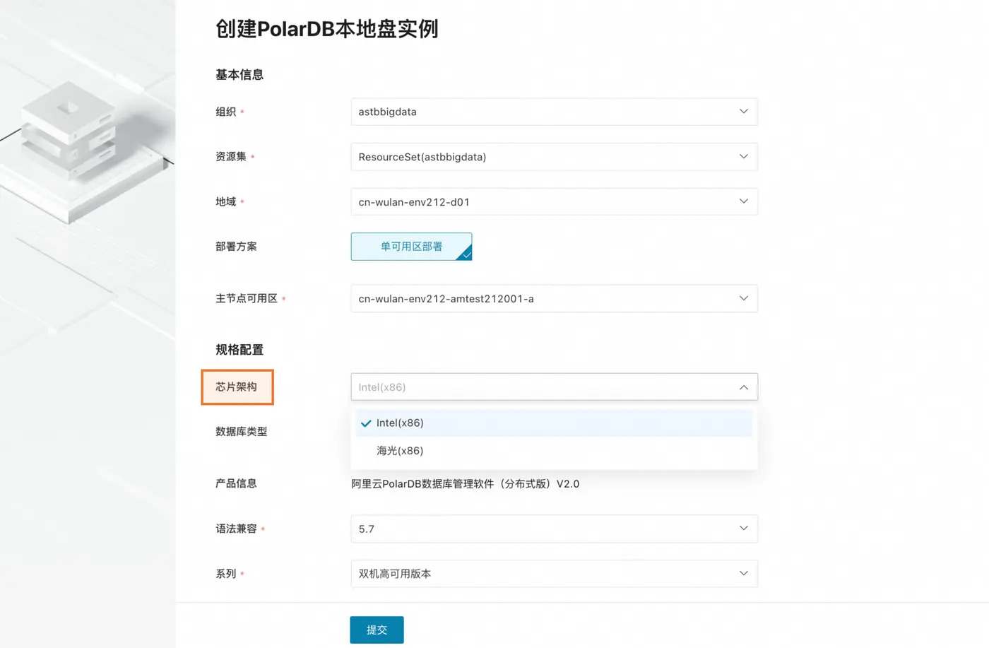Screen dimensions: 989x648
Task: Expand the 地域 dropdown showing cn-wulan-env212-d01
Action: click(554, 202)
